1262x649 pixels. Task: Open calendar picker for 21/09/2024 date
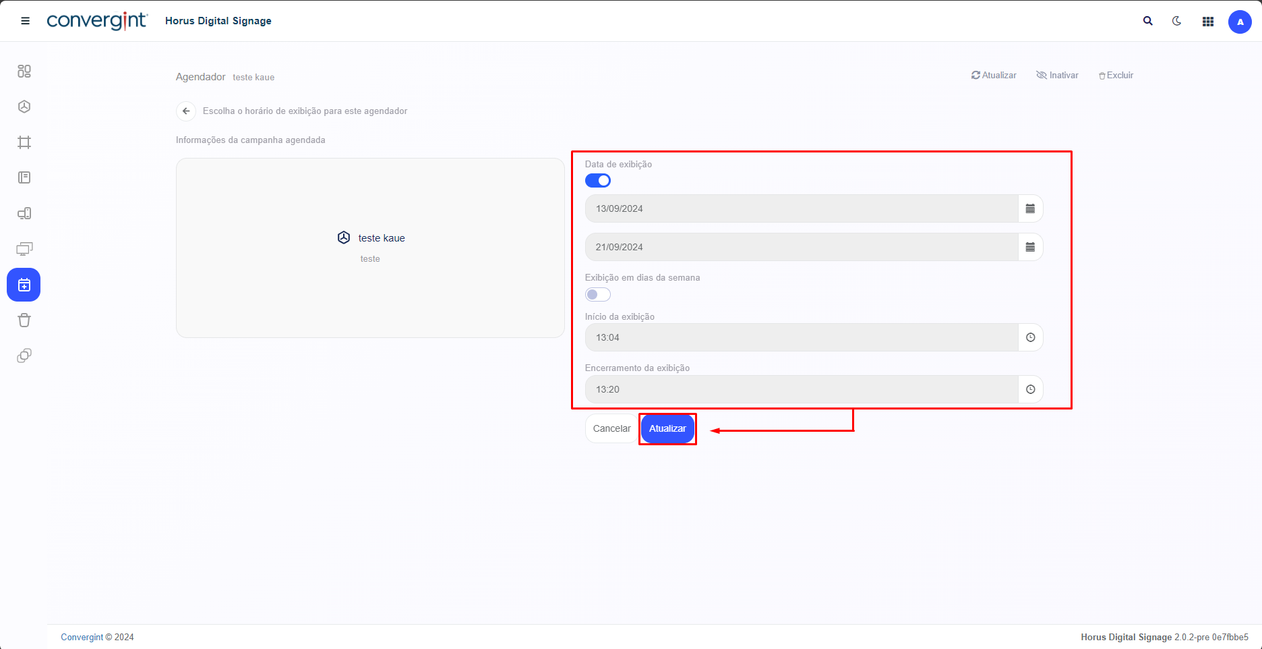point(1030,248)
